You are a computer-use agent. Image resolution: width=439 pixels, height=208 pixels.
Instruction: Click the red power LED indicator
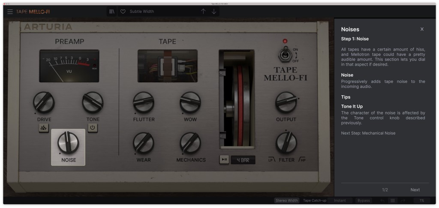coord(285,41)
